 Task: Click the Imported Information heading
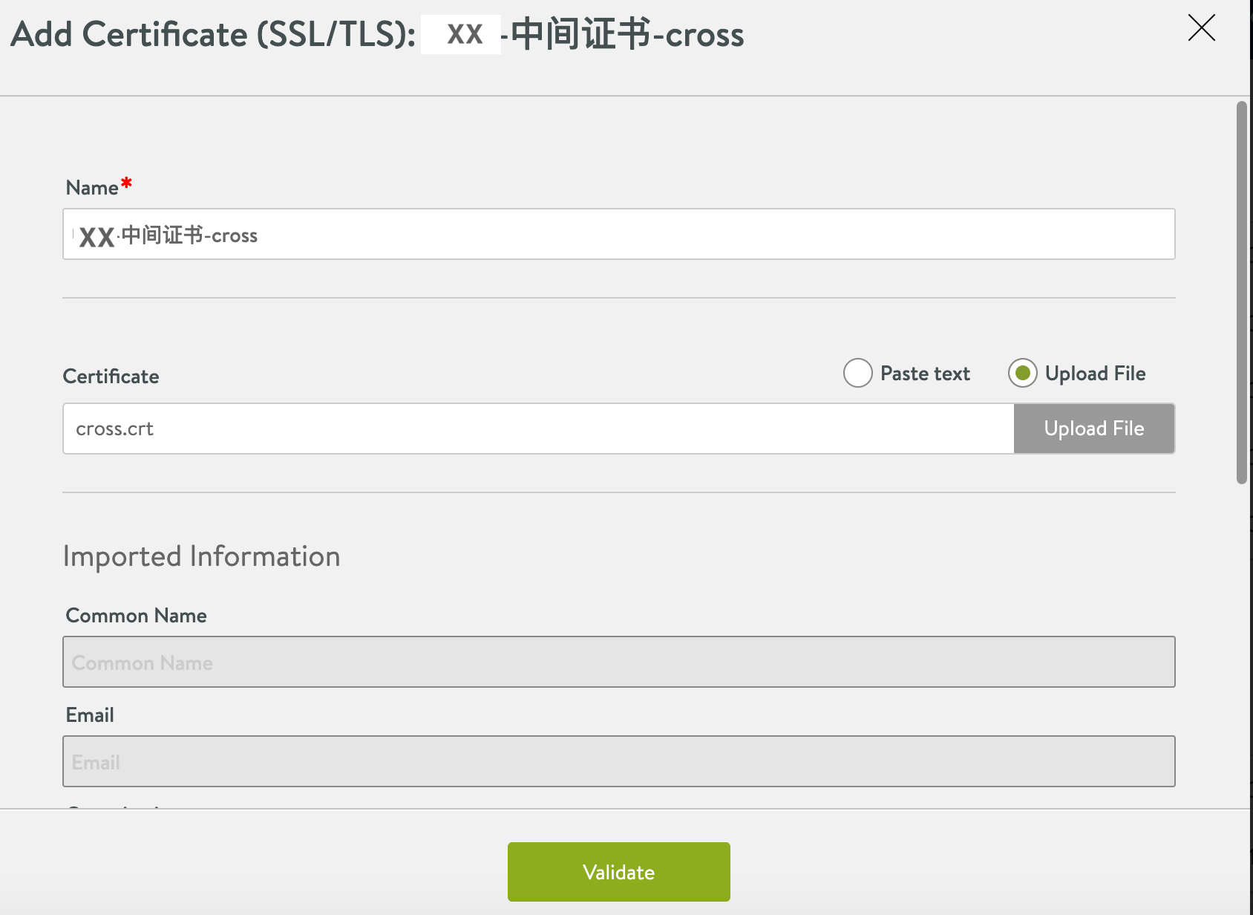(202, 556)
